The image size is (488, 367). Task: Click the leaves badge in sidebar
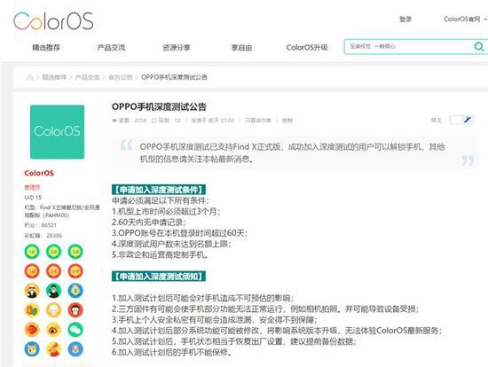32,310
